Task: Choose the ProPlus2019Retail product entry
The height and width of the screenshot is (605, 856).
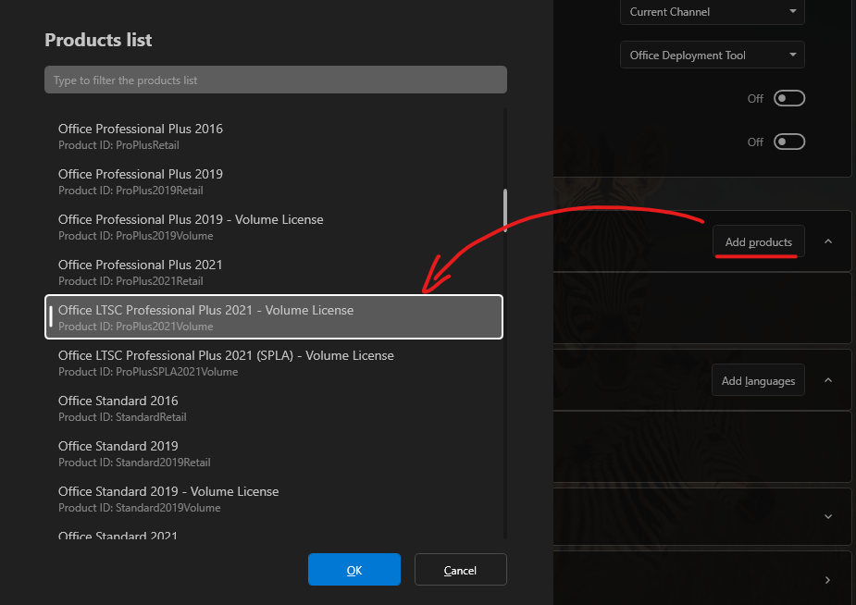Action: pyautogui.click(x=274, y=181)
